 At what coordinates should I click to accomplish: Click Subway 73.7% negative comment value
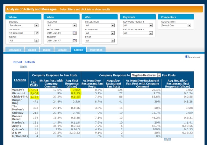[156, 113]
